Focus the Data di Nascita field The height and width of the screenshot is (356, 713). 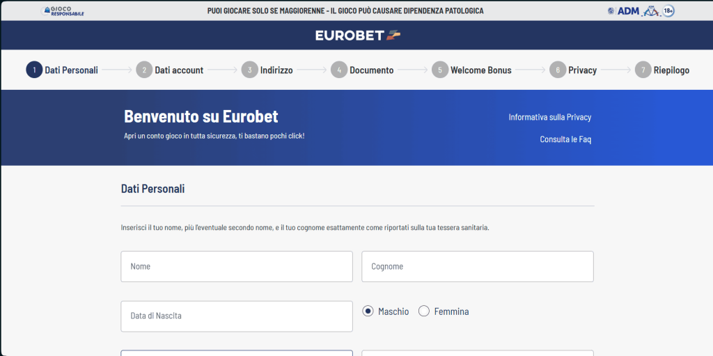coord(237,316)
